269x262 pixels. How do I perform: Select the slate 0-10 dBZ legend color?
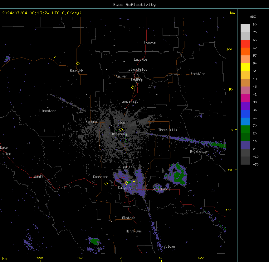[x=245, y=145]
